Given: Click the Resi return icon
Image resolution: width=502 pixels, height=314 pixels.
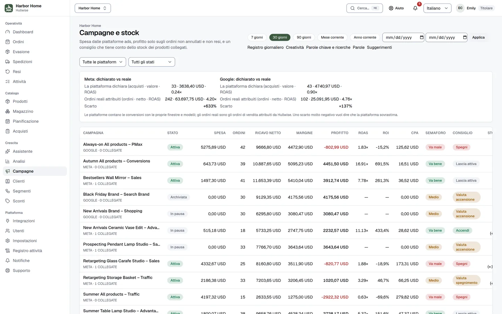Looking at the screenshot, I should (x=8, y=72).
